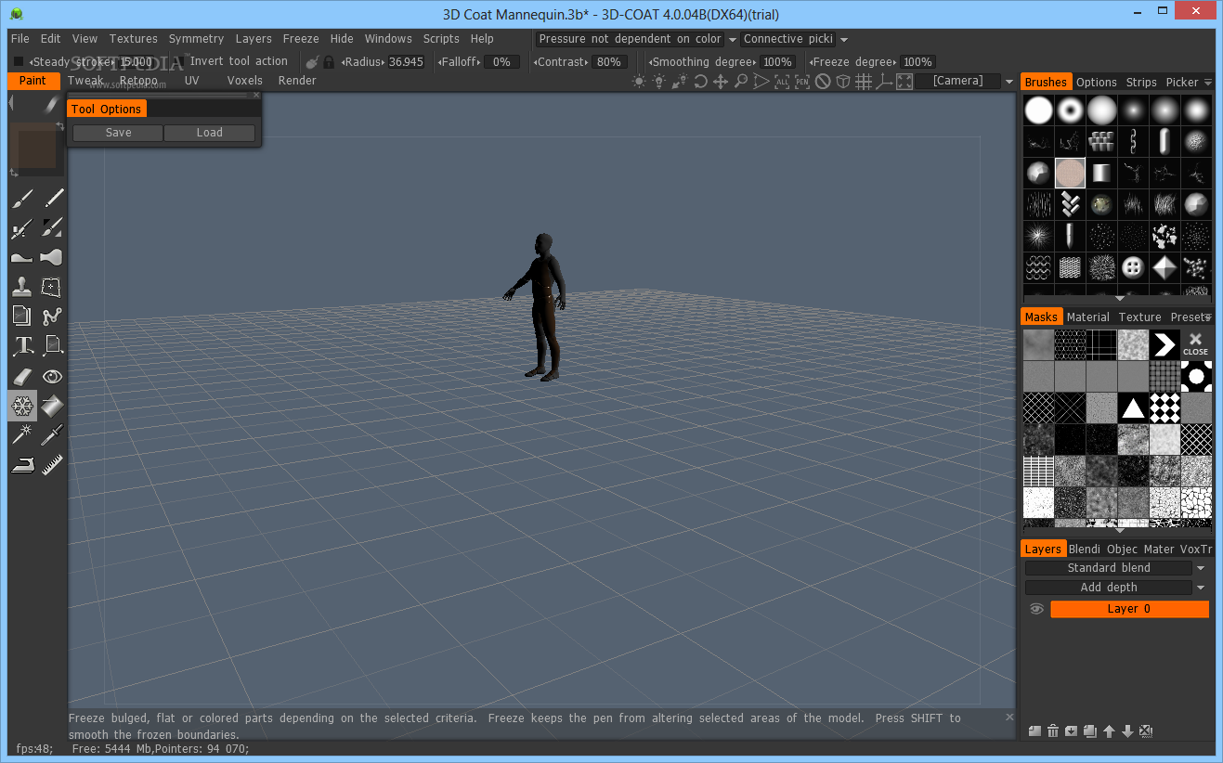This screenshot has width=1223, height=763.
Task: Select the white triangle mask thumbnail
Action: click(1132, 407)
